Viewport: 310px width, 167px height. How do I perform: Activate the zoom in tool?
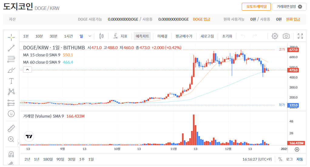coord(11,139)
